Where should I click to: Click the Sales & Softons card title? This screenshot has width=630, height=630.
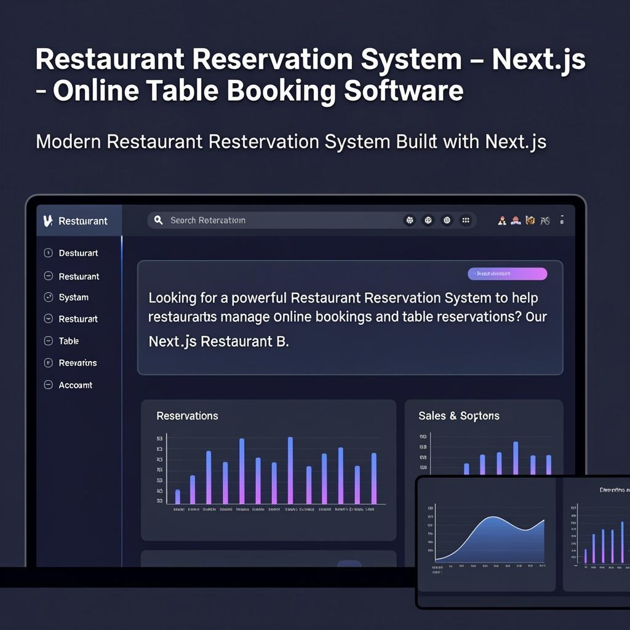(459, 416)
